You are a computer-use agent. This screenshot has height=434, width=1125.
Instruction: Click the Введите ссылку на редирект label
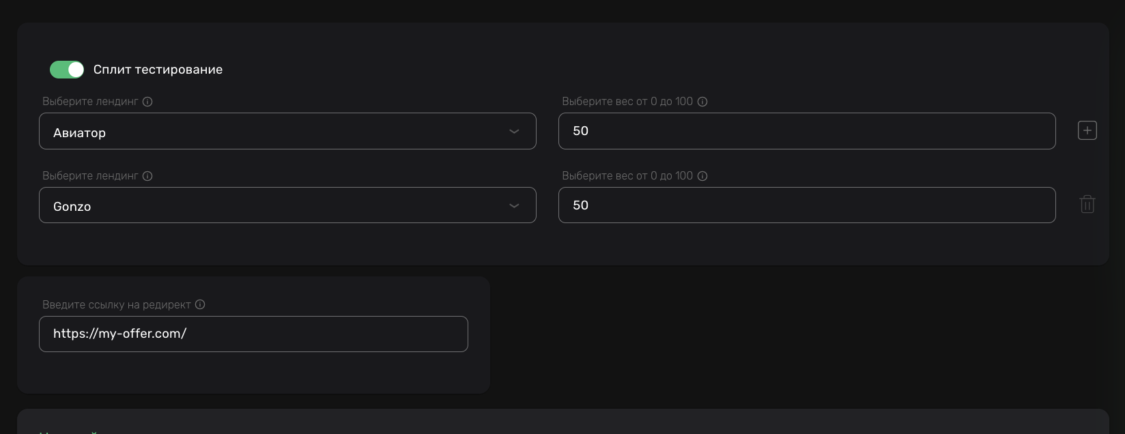116,305
